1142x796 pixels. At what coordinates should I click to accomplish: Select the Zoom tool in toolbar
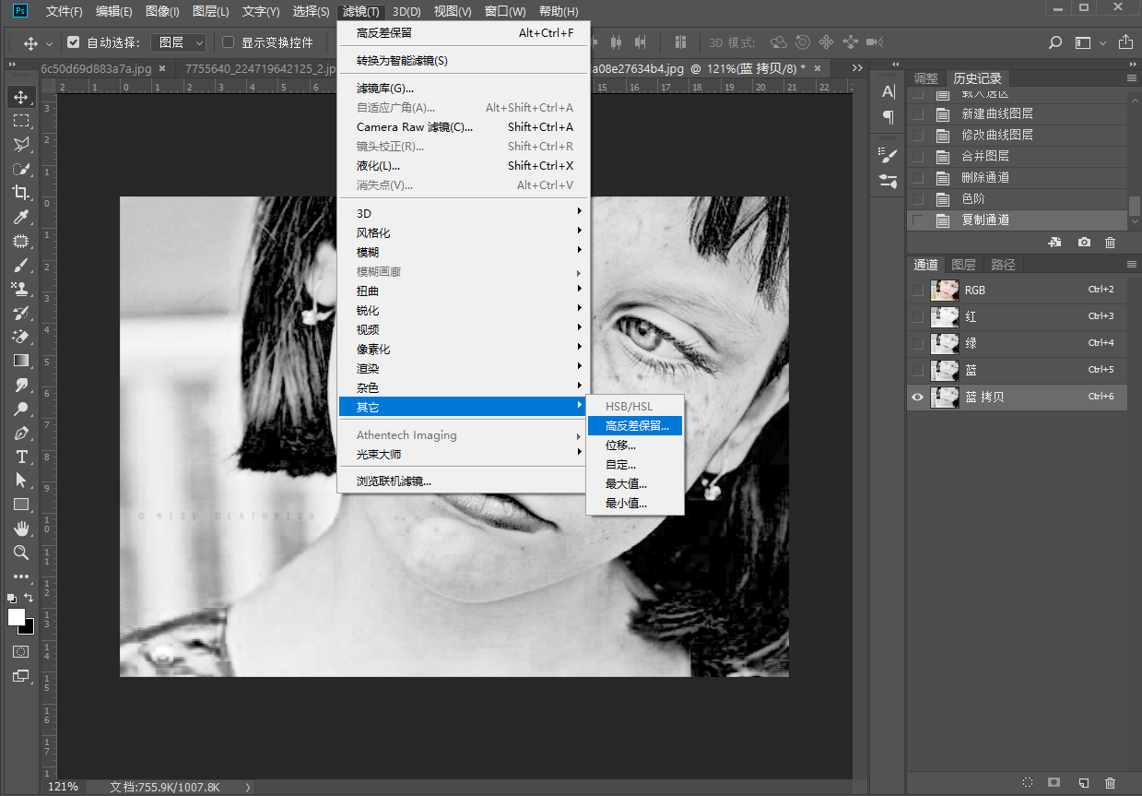21,552
